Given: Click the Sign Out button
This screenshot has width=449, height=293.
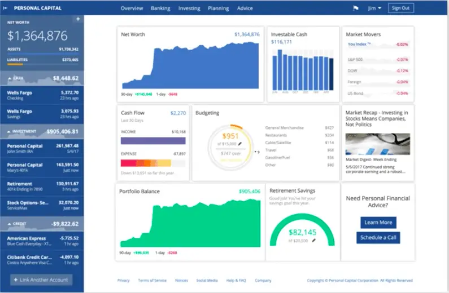Looking at the screenshot, I should click(402, 8).
